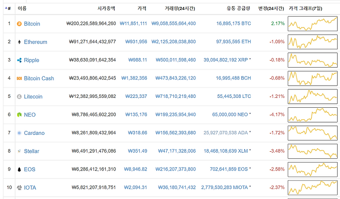340x199 pixels.
Task: Sort by 거래량(24시간) column header
Action: point(180,9)
